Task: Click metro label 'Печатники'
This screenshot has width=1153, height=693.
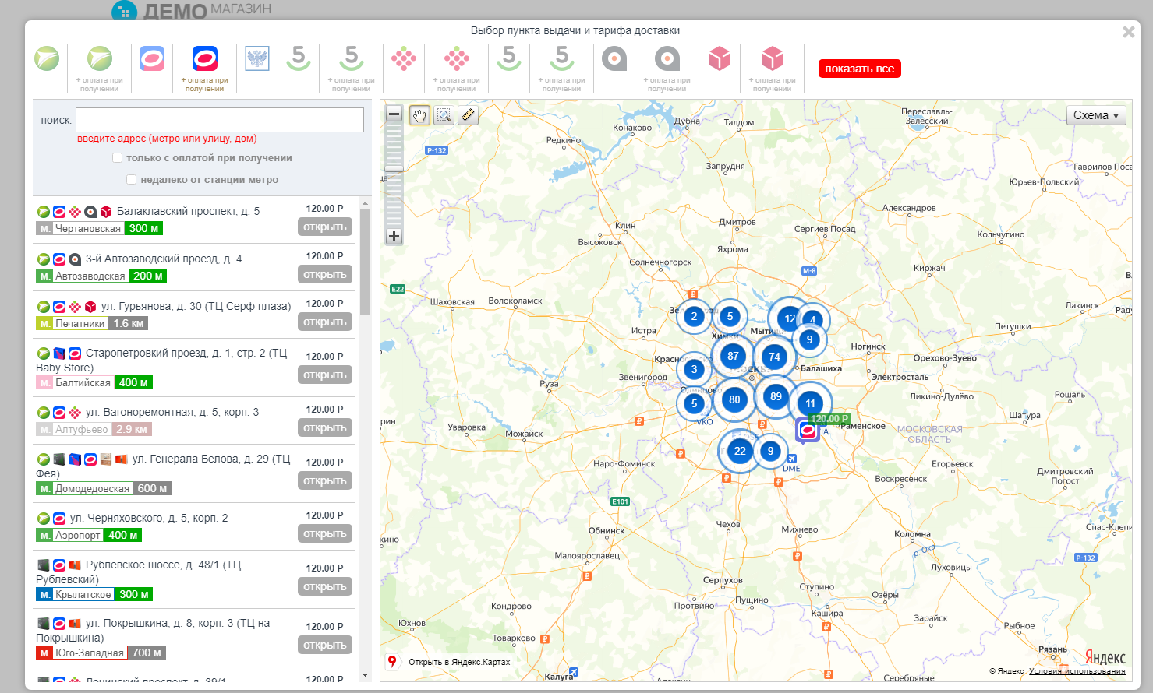Action: click(x=80, y=323)
